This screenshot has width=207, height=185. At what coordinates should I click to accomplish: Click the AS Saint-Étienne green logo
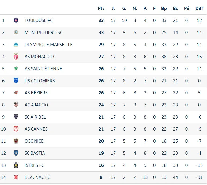click(x=16, y=69)
